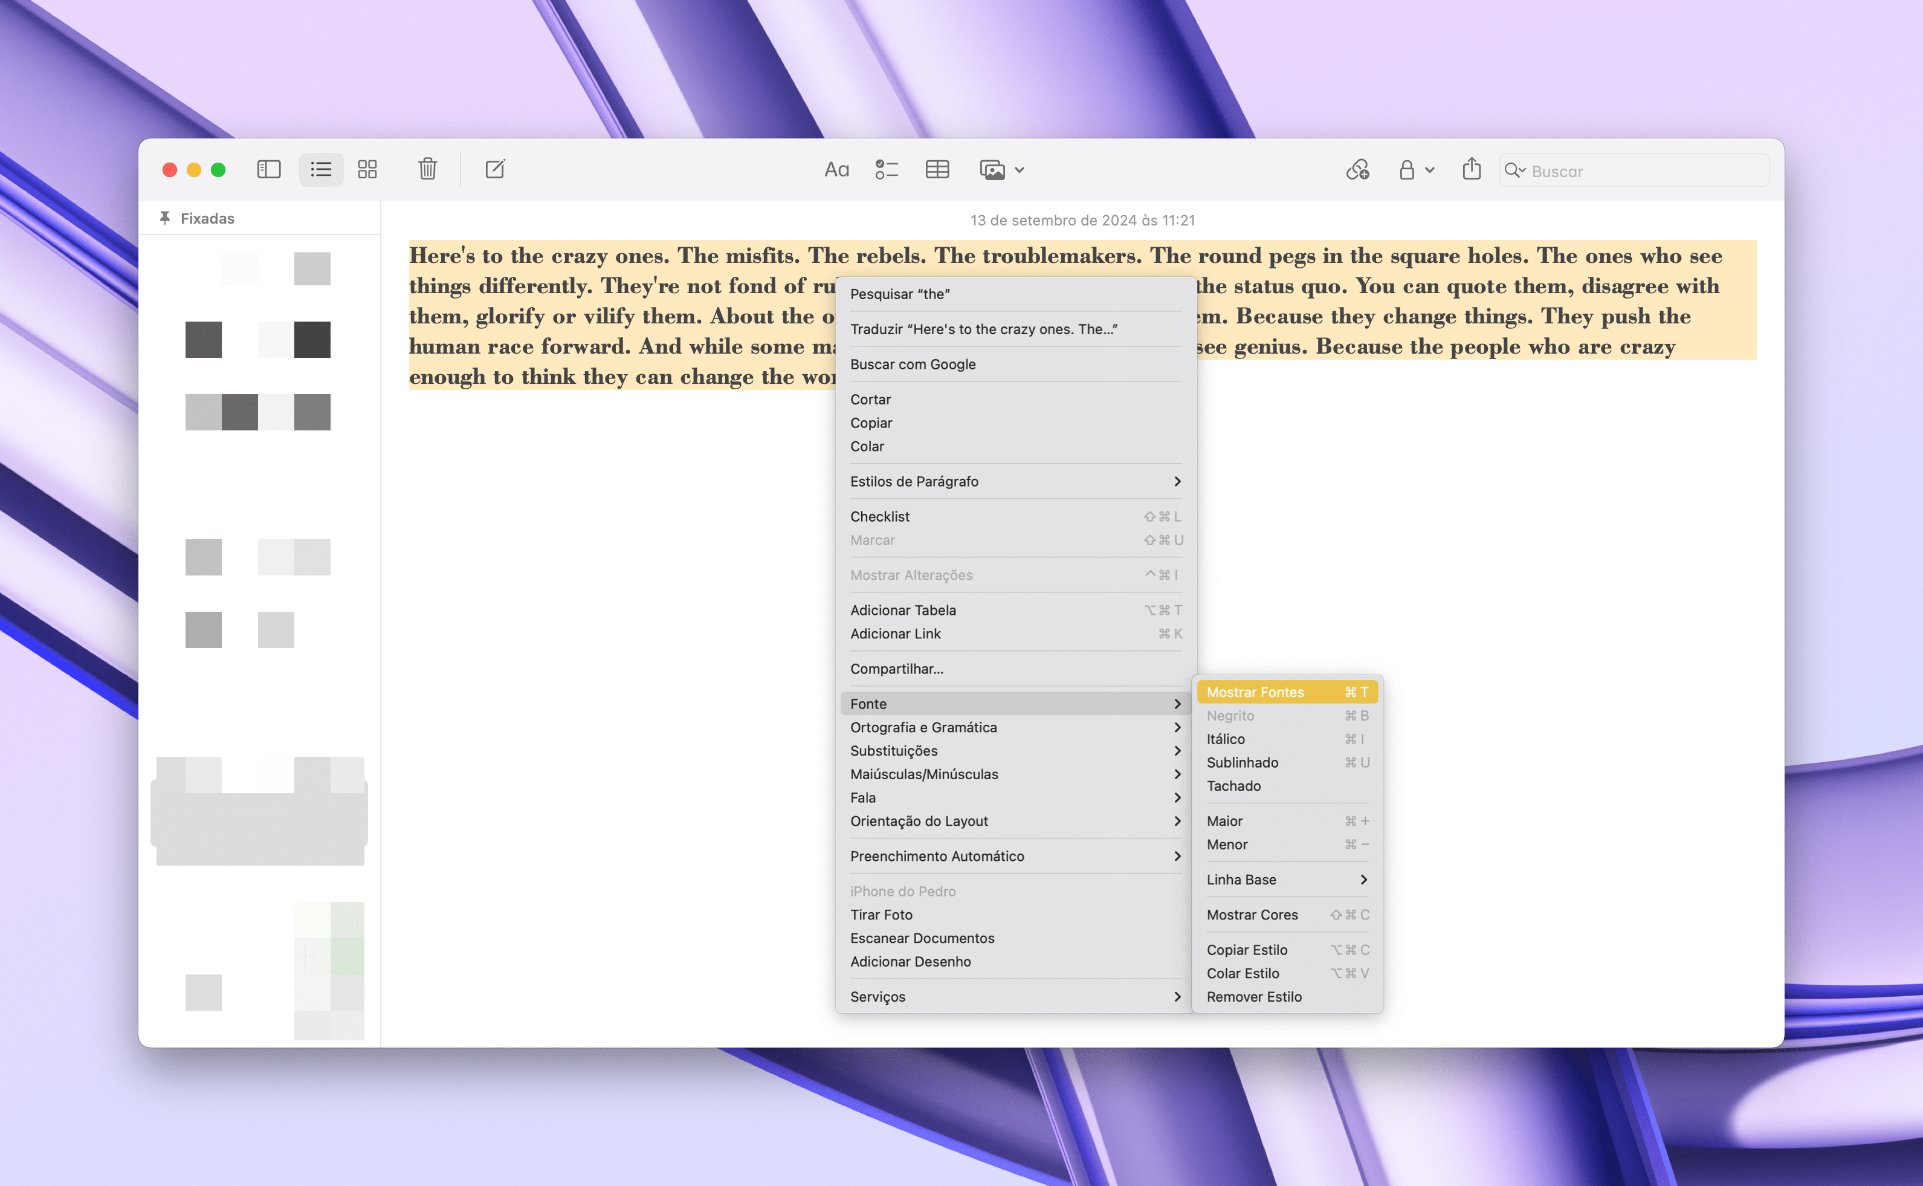Select Buscar com Google

[x=1016, y=364]
